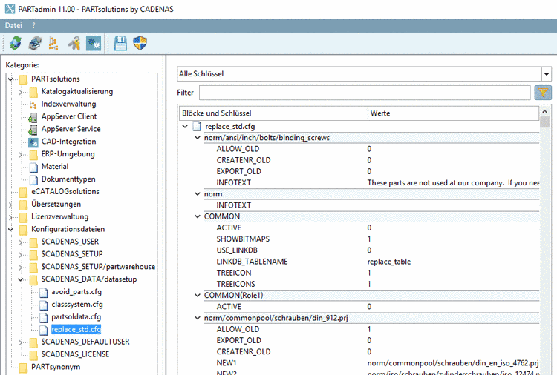Screen dimensions: 557x375
Task: Open the Datei menu
Action: [13, 25]
